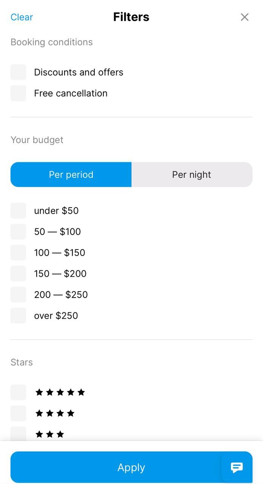Tap the stars beside the three-star filter
This screenshot has height=484, width=263.
[50, 434]
